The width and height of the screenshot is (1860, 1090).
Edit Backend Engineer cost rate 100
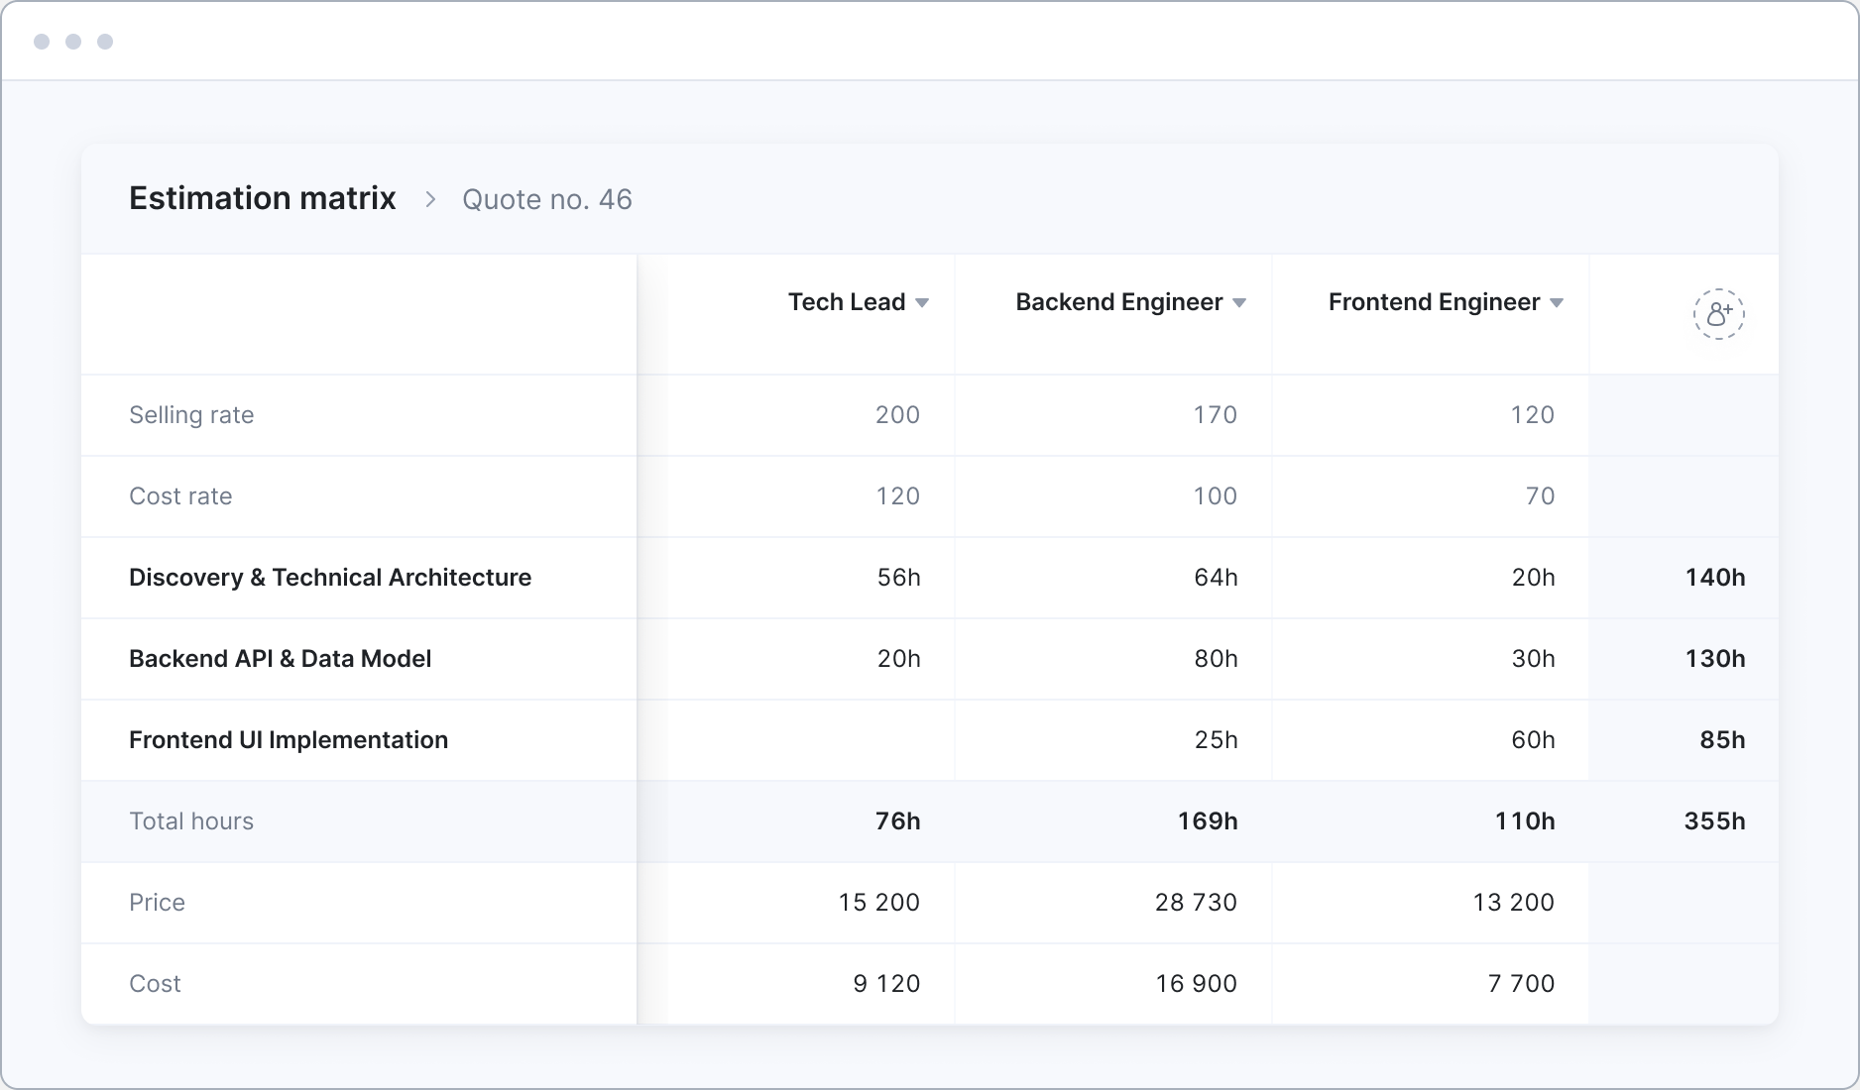(x=1215, y=496)
